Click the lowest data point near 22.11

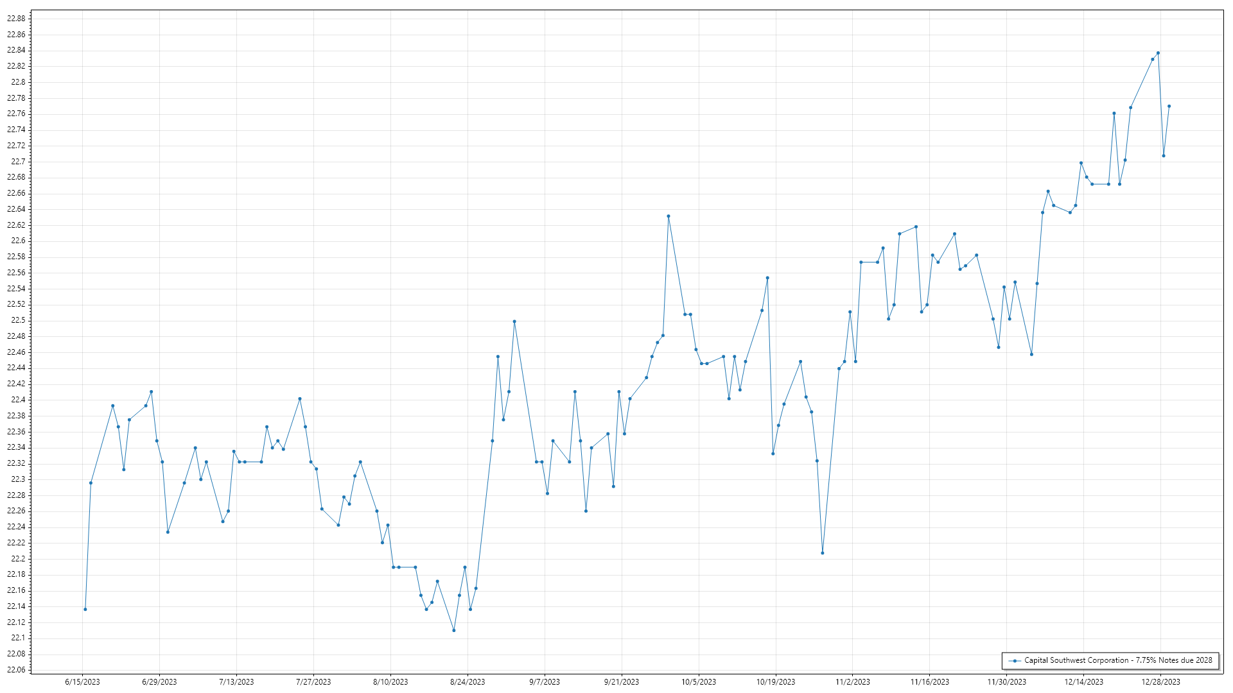(x=454, y=630)
